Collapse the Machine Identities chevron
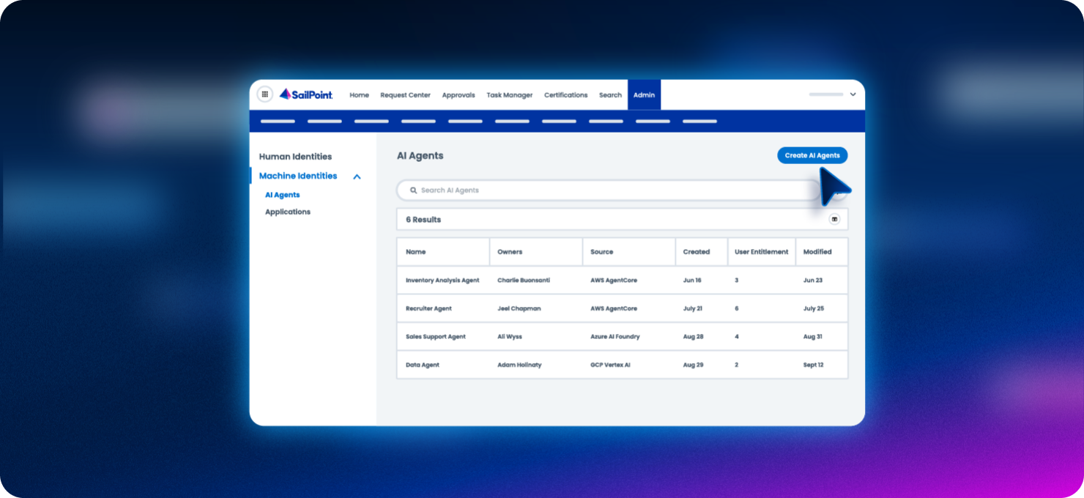This screenshot has width=1084, height=498. 357,176
